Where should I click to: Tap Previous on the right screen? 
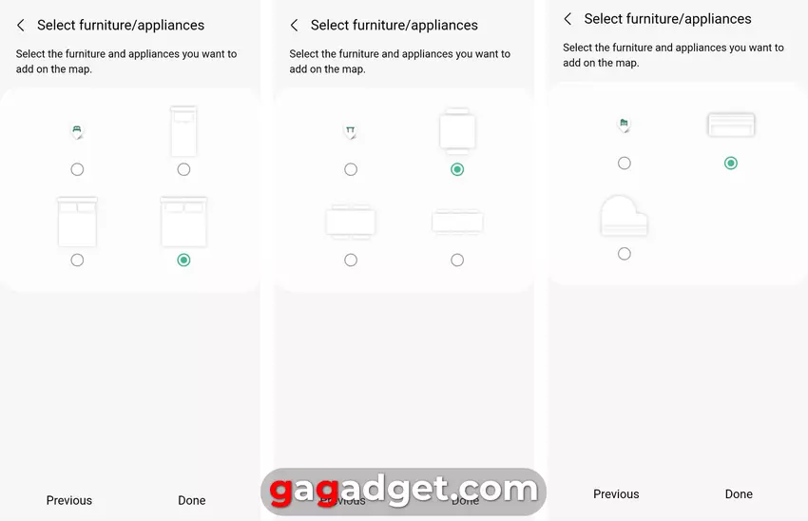pyautogui.click(x=616, y=494)
